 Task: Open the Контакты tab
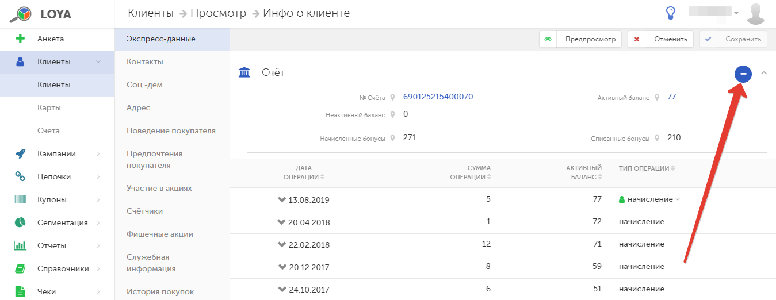(145, 61)
